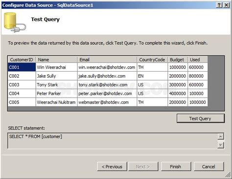The height and width of the screenshot is (179, 232).
Task: Click the SELECT statement scroll down arrow
Action: pos(221,145)
